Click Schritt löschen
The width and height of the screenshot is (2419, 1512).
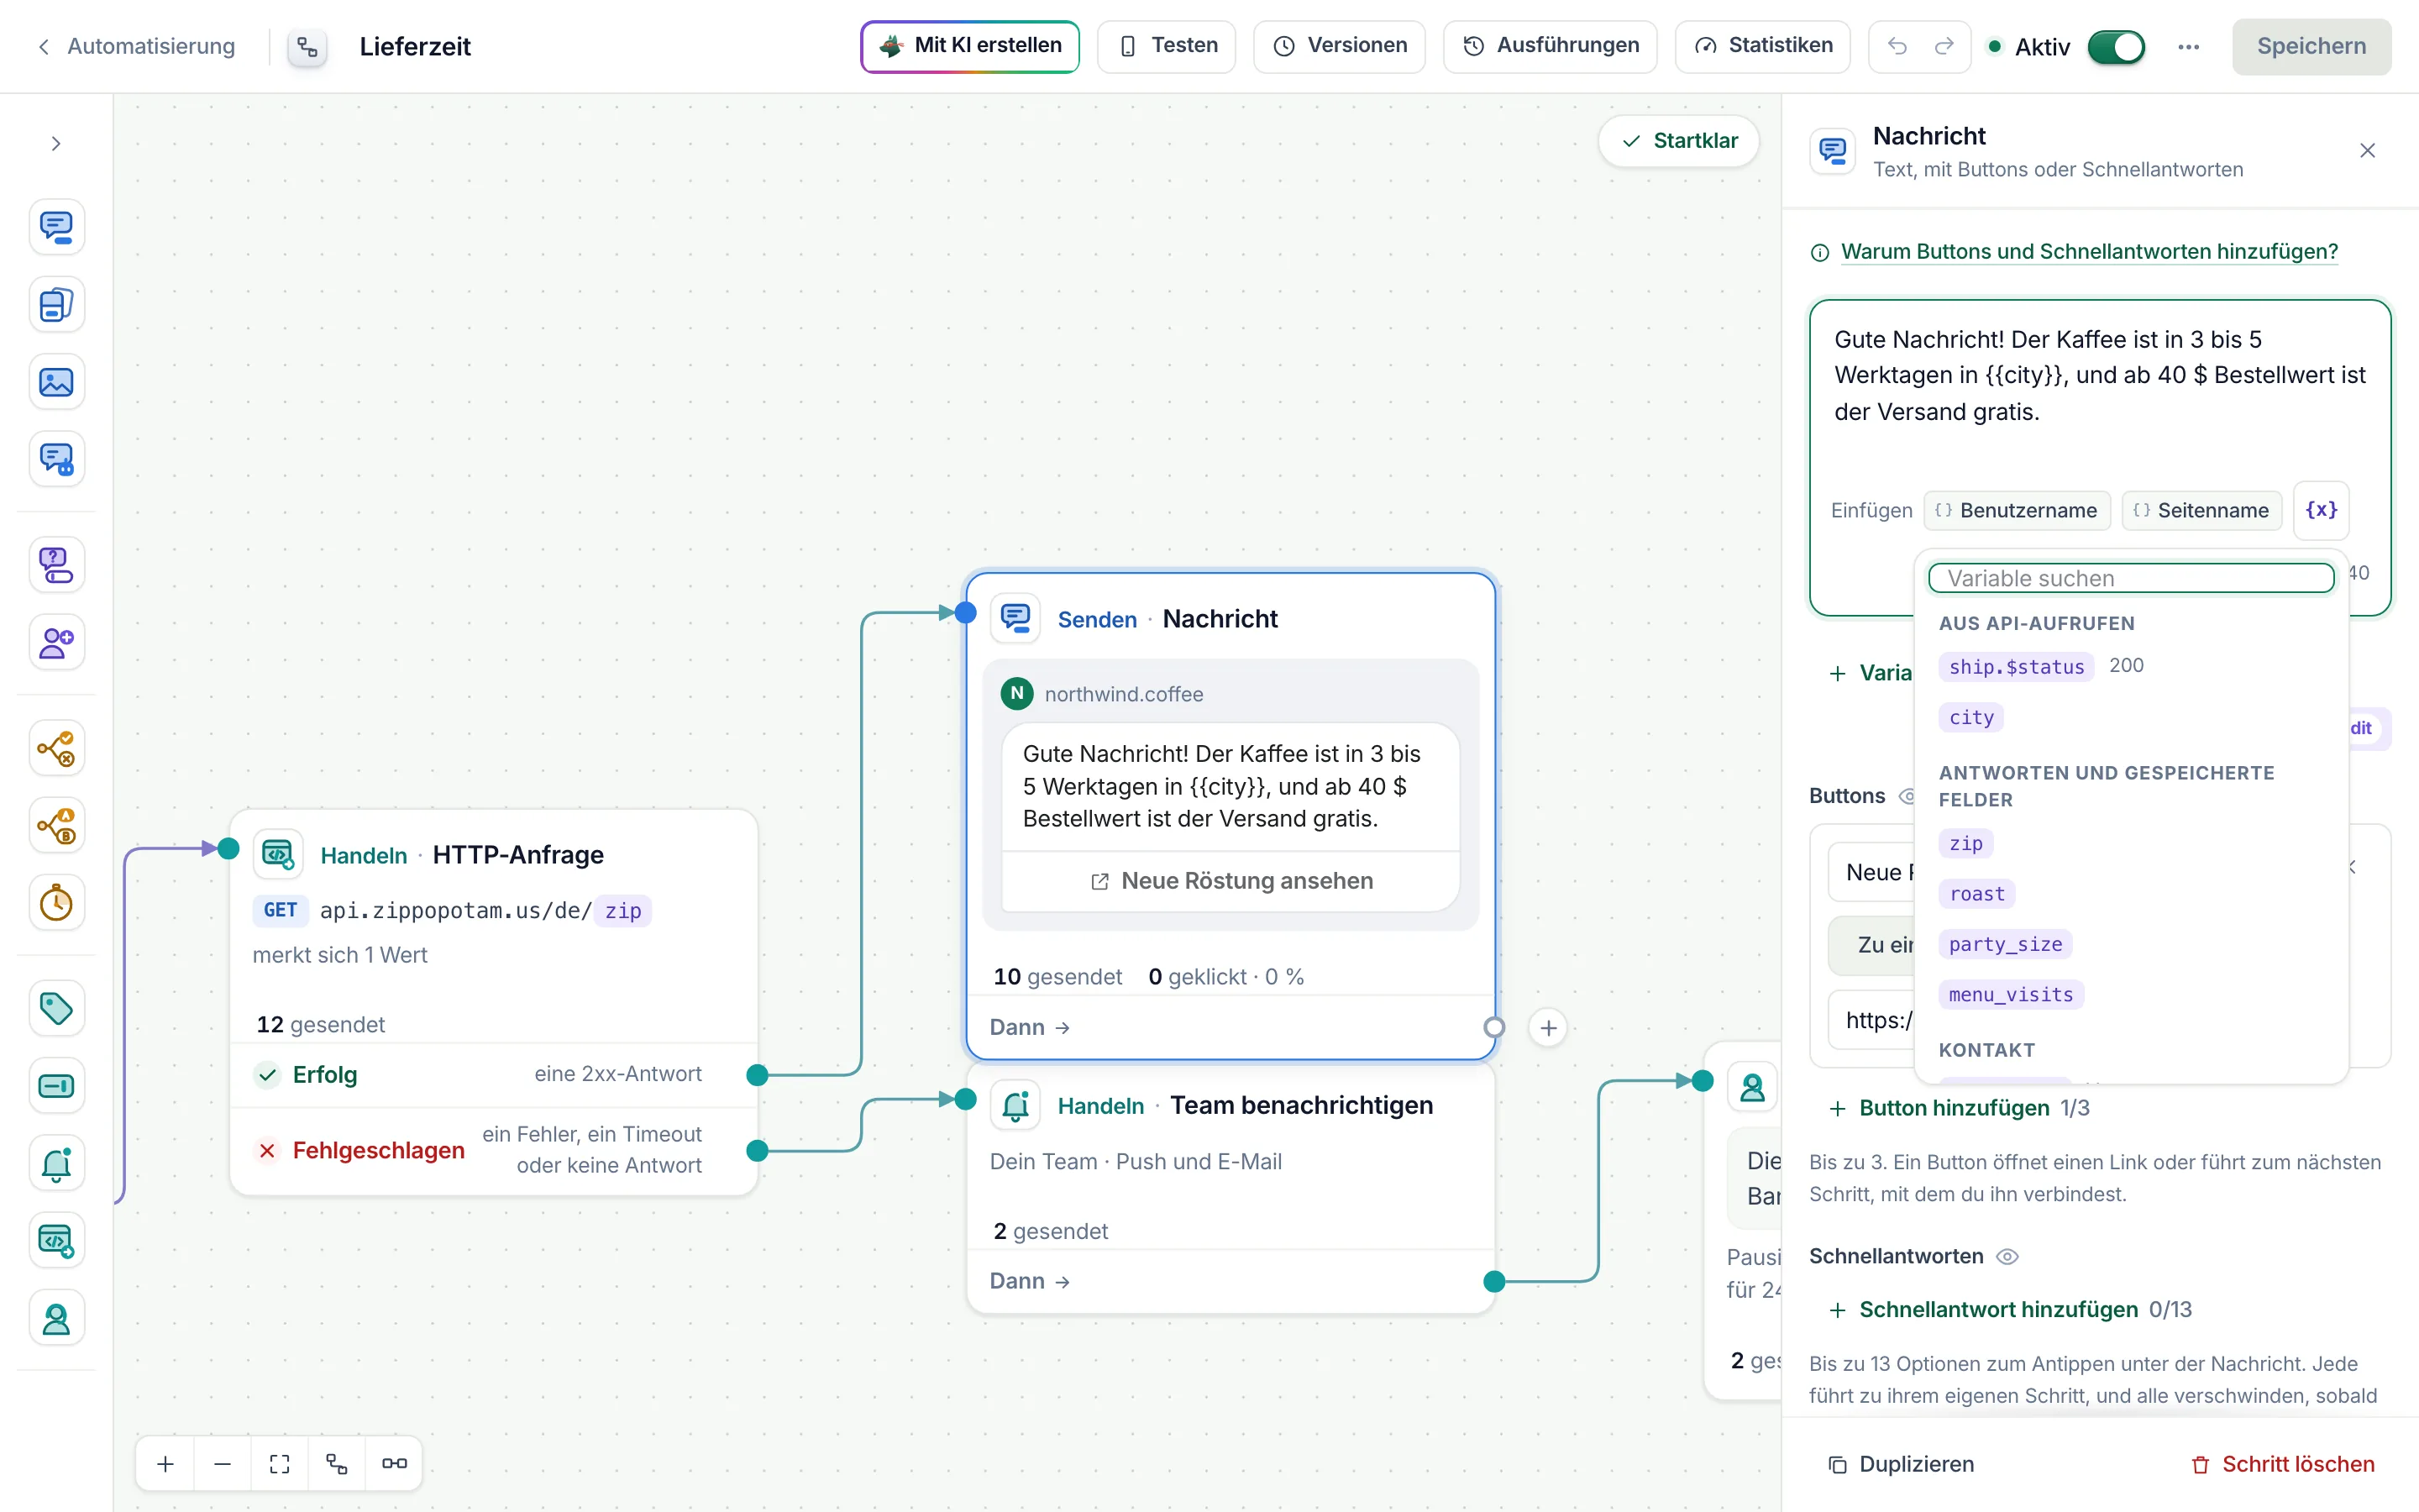(2283, 1464)
